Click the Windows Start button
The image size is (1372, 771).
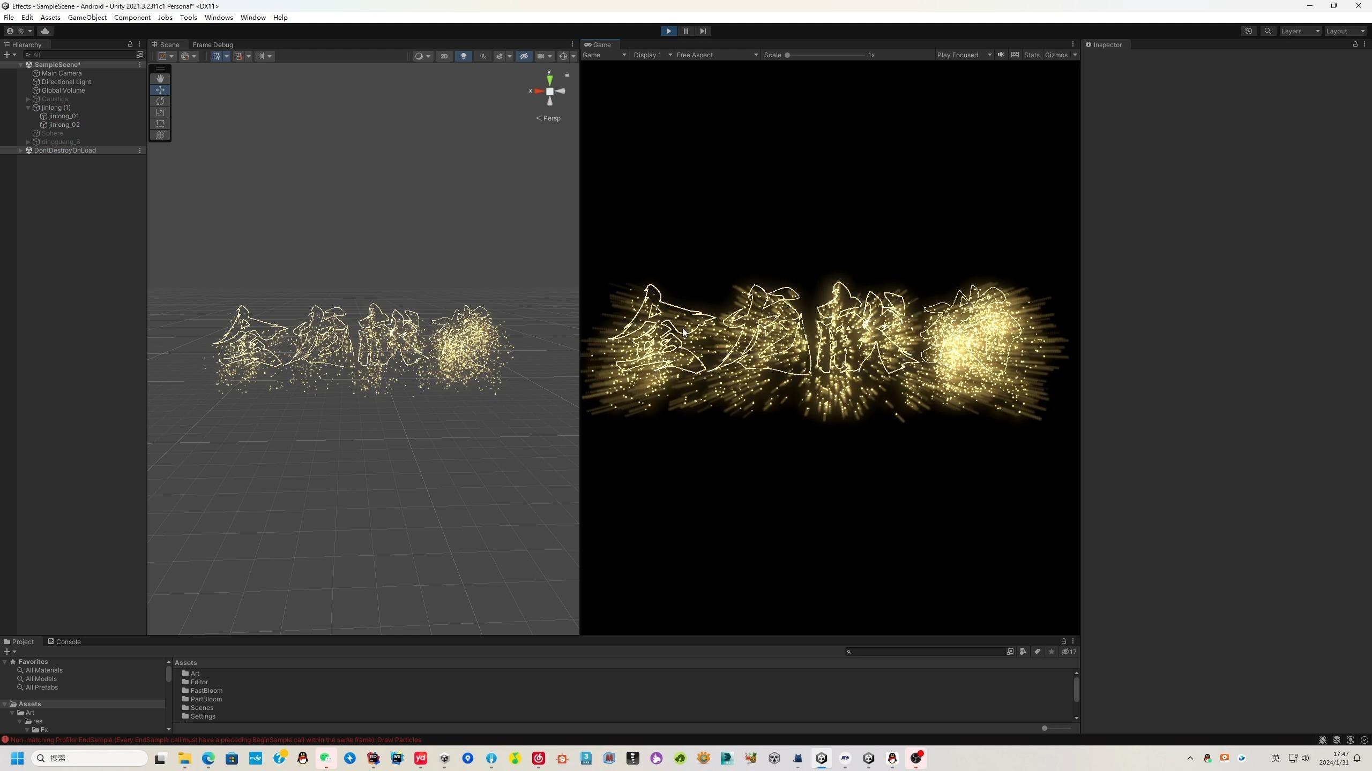[x=17, y=758]
